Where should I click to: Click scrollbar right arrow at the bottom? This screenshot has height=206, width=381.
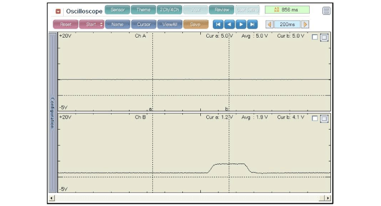[x=328, y=198]
